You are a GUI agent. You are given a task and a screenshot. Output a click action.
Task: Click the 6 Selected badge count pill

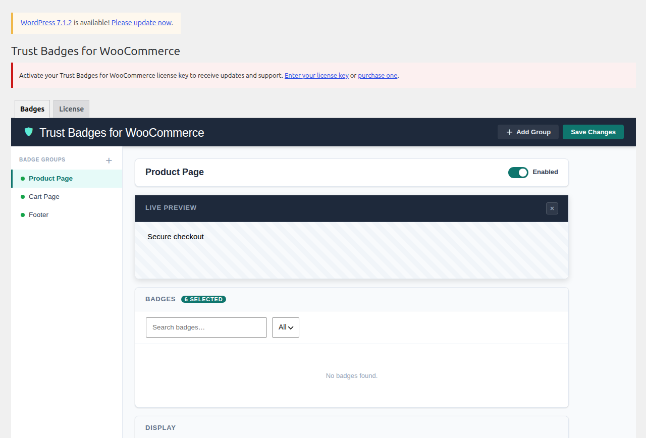point(203,299)
